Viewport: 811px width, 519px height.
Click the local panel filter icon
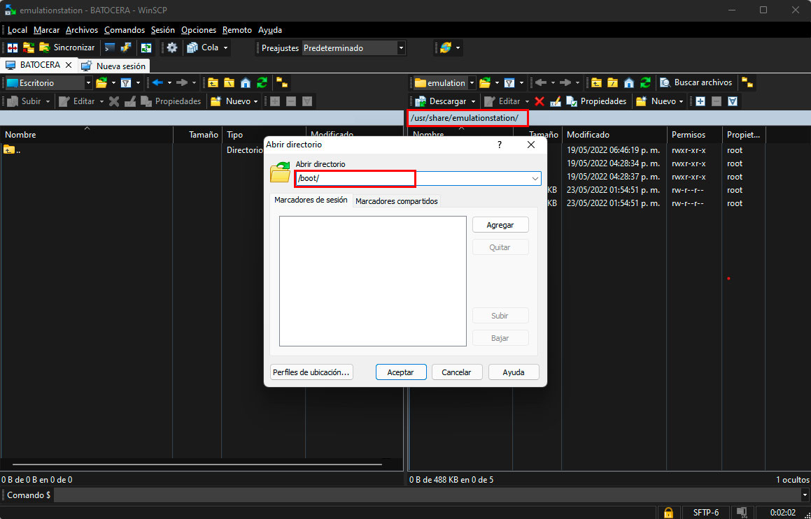tap(126, 82)
